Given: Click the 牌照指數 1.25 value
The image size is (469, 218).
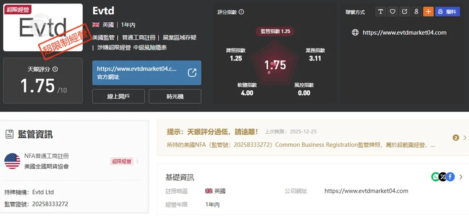Looking at the screenshot, I should click(x=236, y=59).
